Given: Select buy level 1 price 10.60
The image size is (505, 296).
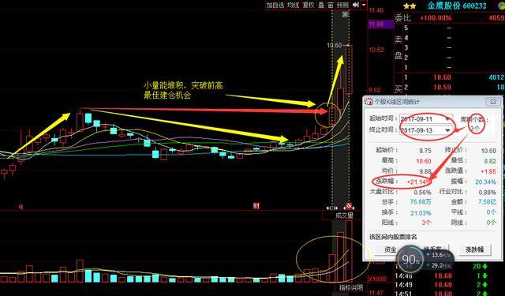Looking at the screenshot, I should pyautogui.click(x=442, y=77).
